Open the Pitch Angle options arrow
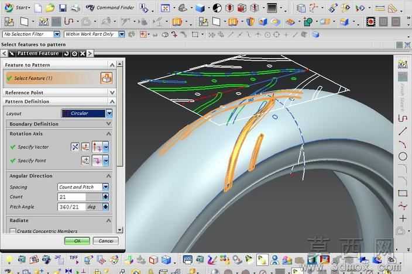The image size is (412, 274). (105, 207)
